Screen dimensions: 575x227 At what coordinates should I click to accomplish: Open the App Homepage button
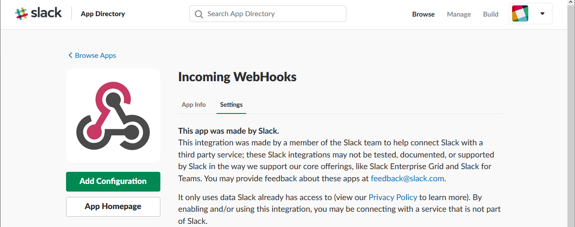tap(113, 206)
